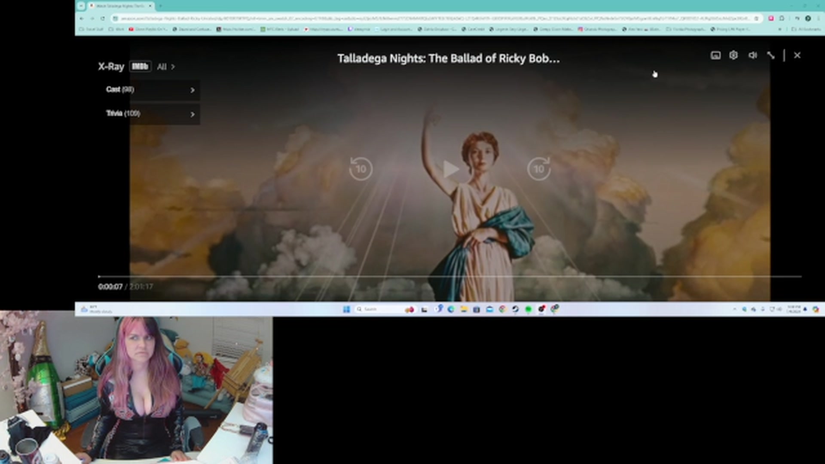
Task: Seek along the video progress bar
Action: coord(449,277)
